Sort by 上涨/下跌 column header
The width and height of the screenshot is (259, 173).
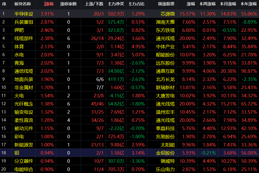point(94,4)
